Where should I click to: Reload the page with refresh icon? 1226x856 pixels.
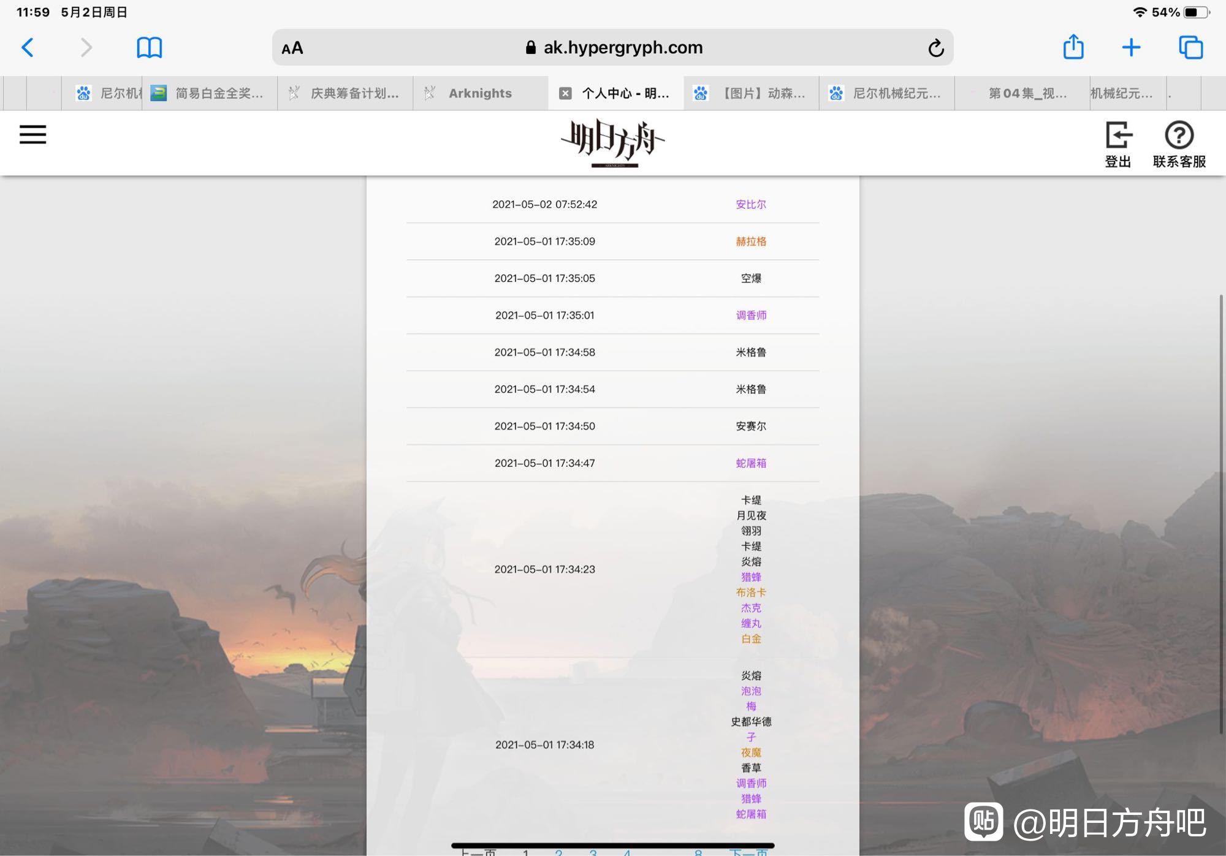(x=935, y=48)
